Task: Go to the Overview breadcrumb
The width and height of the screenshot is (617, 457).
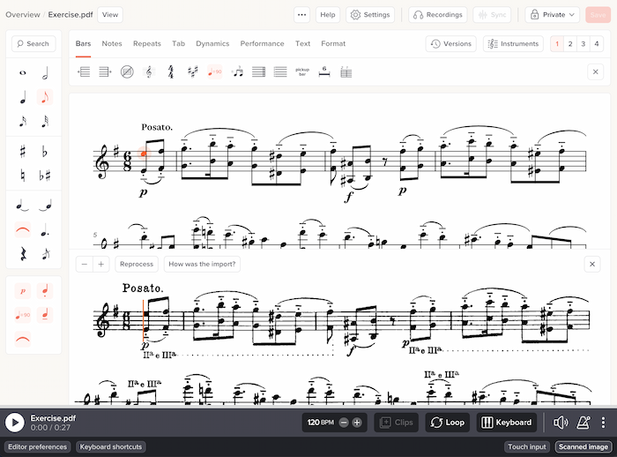Action: pyautogui.click(x=23, y=15)
